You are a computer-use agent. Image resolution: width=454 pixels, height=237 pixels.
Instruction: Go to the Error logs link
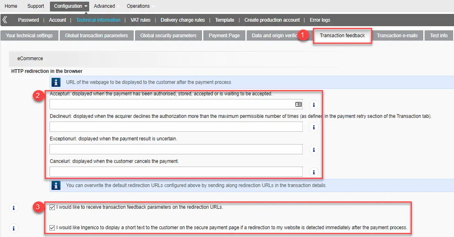click(320, 20)
